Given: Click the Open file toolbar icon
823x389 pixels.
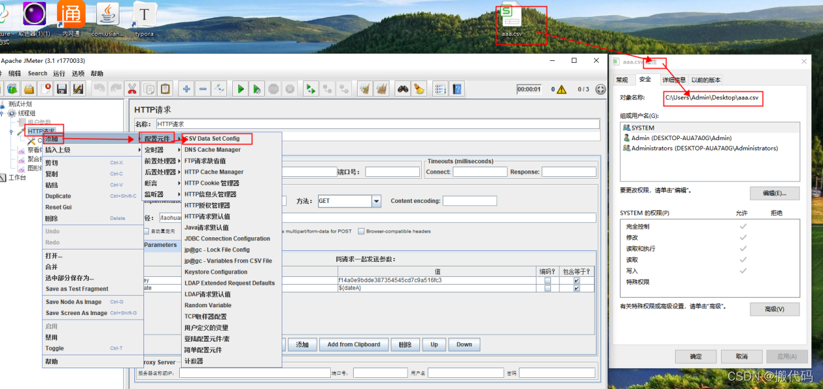Looking at the screenshot, I should [x=29, y=89].
